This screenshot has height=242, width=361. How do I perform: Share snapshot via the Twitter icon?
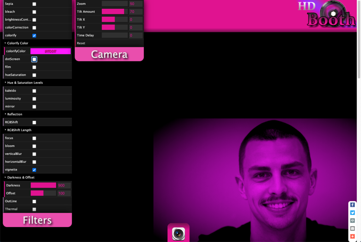click(x=352, y=213)
